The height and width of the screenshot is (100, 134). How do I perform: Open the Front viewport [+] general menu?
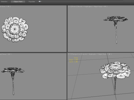[70, 6]
